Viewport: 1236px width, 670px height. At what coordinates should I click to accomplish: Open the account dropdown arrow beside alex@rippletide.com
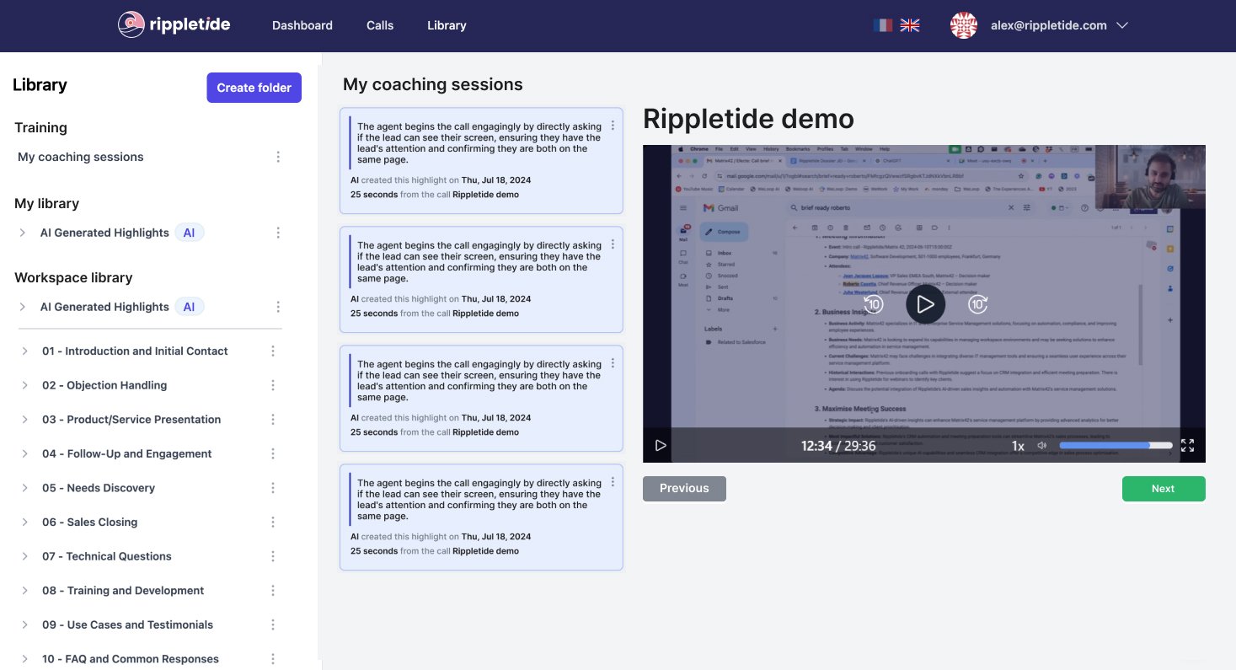1122,25
